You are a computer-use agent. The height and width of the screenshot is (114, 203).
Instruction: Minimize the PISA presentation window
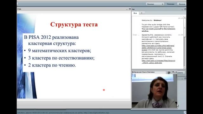(x=127, y=9)
